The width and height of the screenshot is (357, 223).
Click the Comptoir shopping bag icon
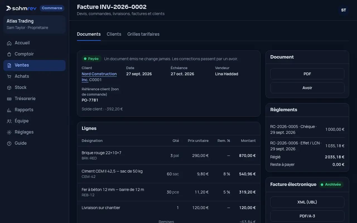9,54
